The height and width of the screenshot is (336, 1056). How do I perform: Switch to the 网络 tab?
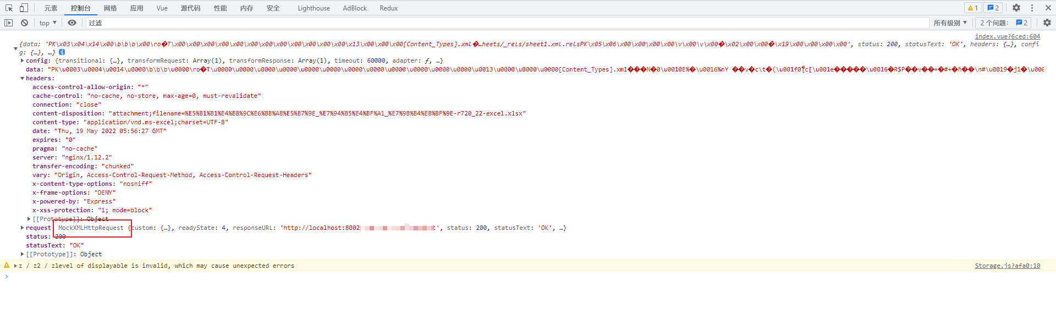pos(111,8)
